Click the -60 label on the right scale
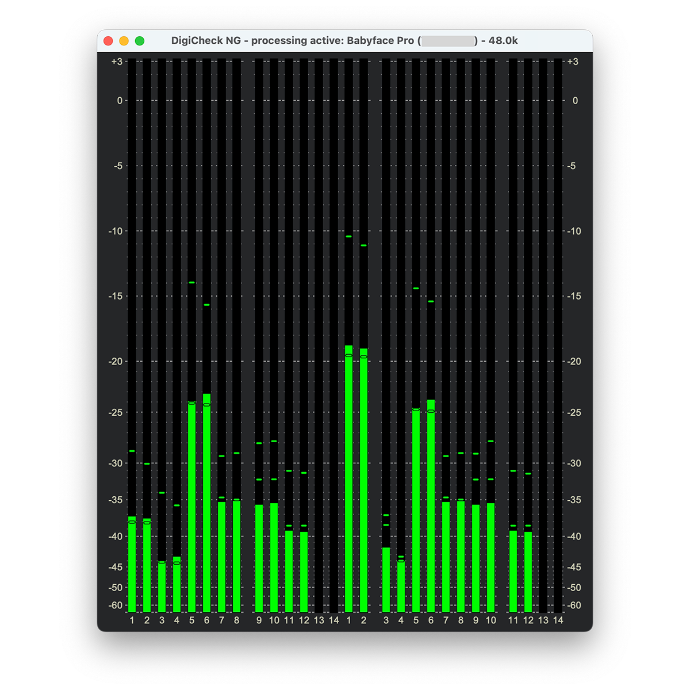The width and height of the screenshot is (690, 690). pos(574,605)
